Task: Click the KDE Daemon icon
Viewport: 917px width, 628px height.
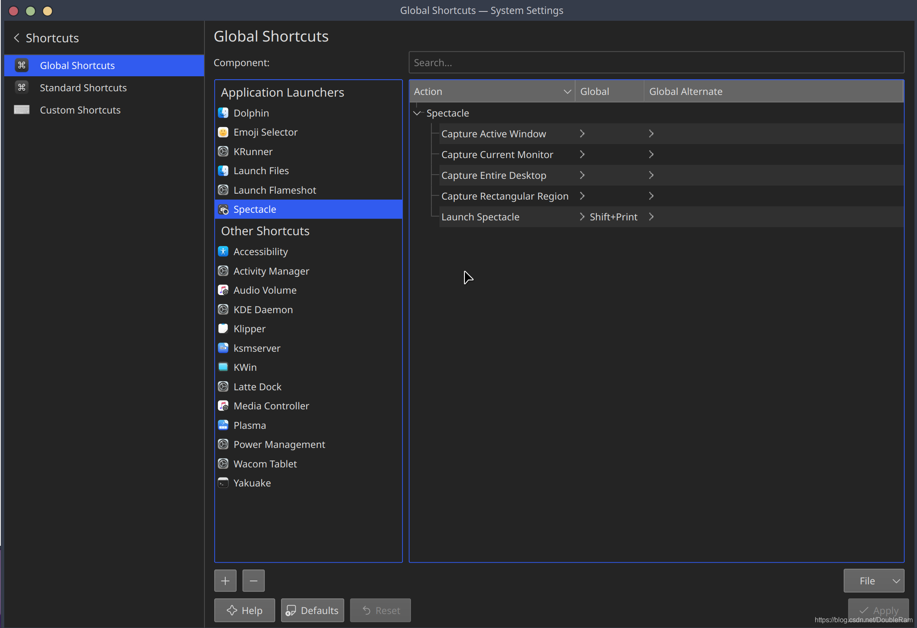Action: coord(223,309)
